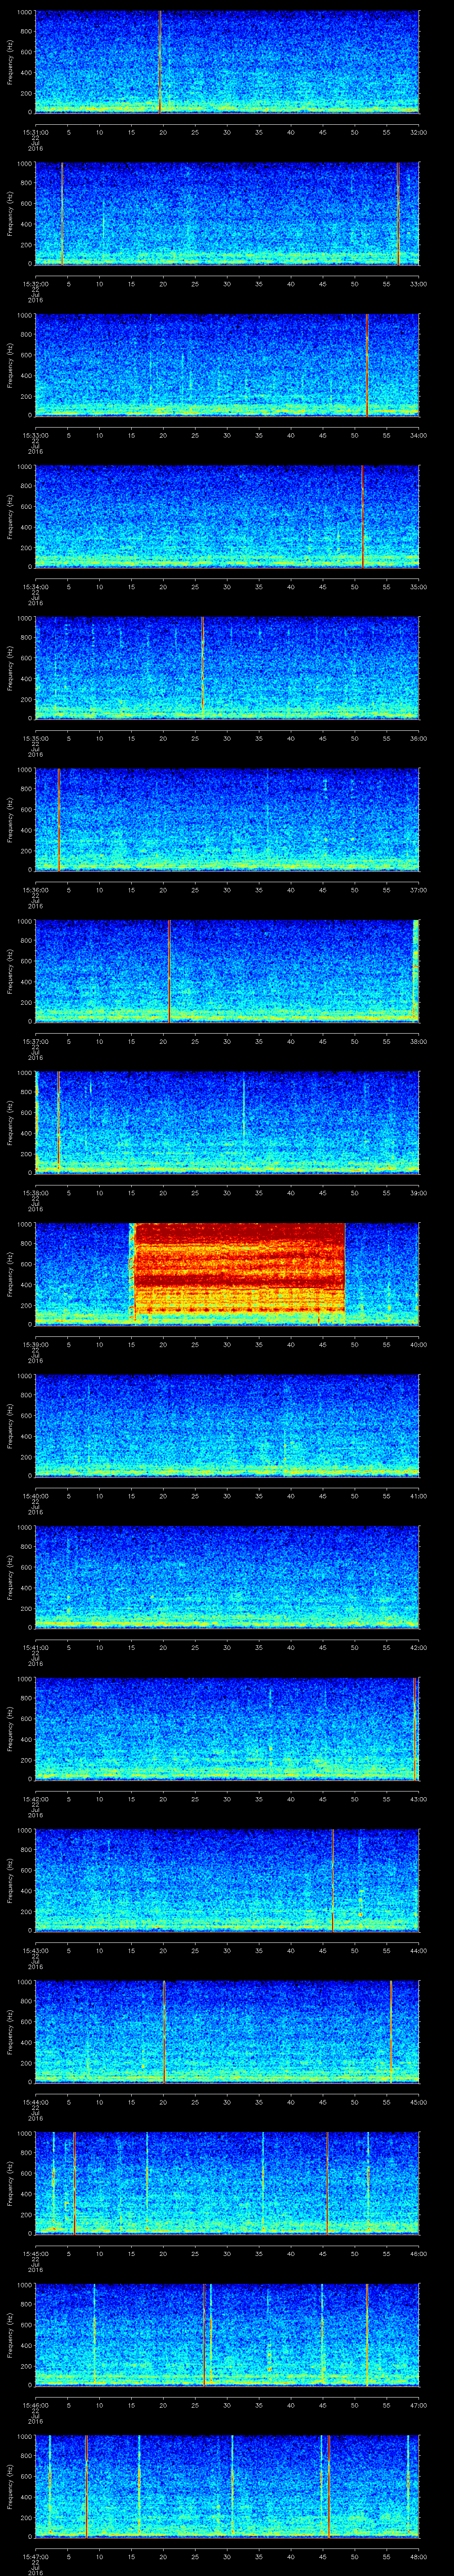Click the 15:47:00 start time label
This screenshot has width=454, height=2576.
(x=36, y=2556)
